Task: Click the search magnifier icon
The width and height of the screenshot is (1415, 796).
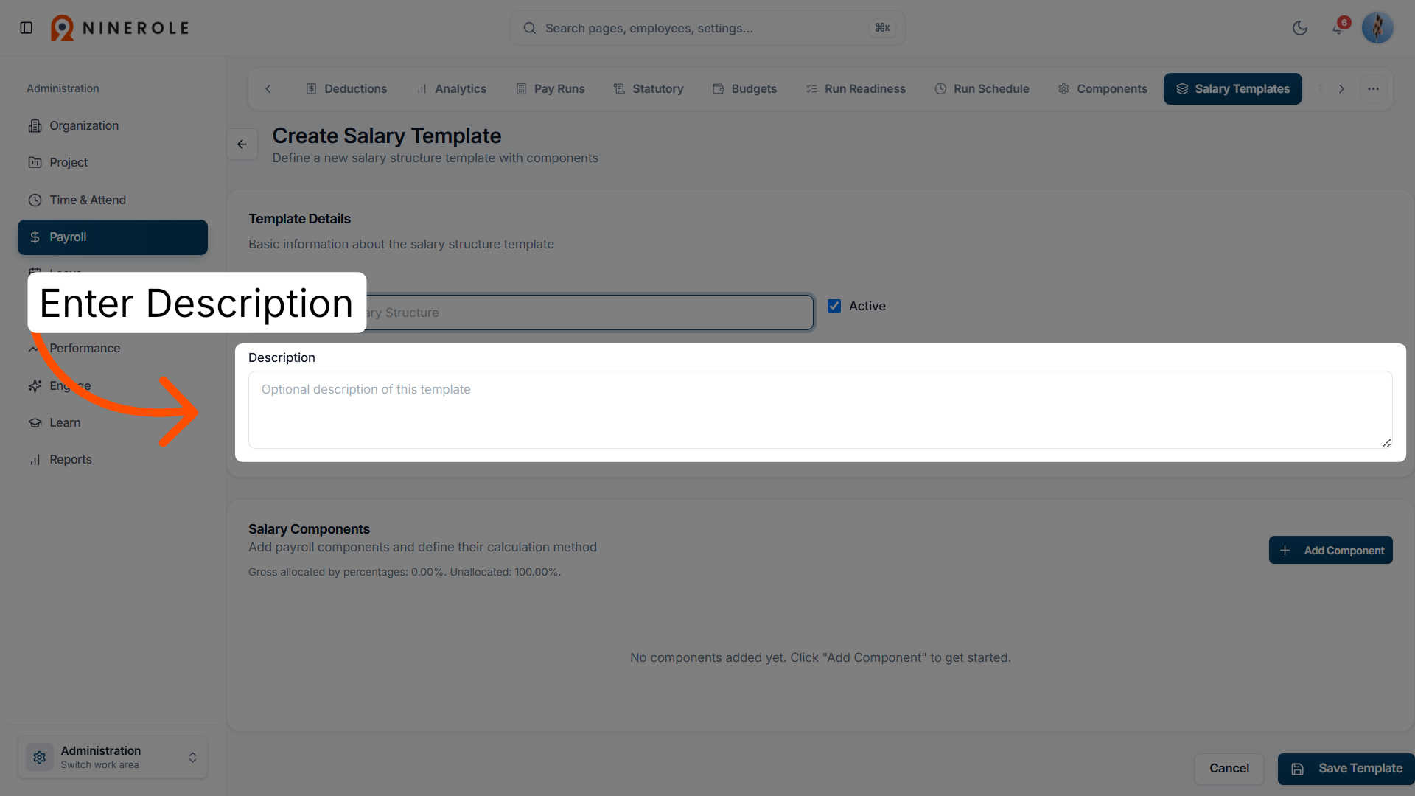Action: pos(530,28)
